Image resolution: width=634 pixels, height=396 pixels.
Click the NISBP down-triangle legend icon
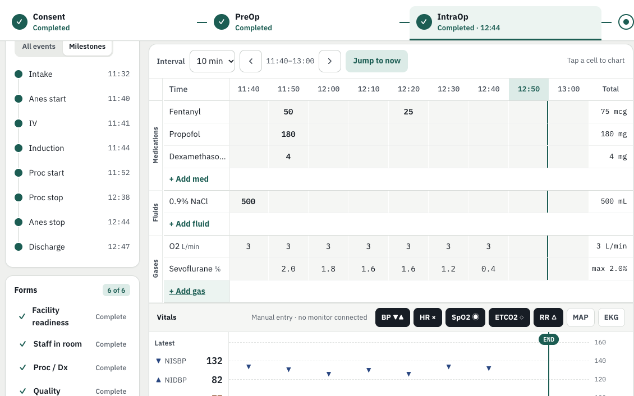point(158,361)
